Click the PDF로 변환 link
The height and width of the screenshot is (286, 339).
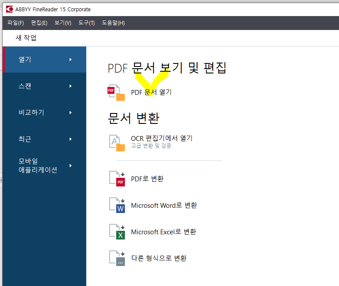coord(147,179)
